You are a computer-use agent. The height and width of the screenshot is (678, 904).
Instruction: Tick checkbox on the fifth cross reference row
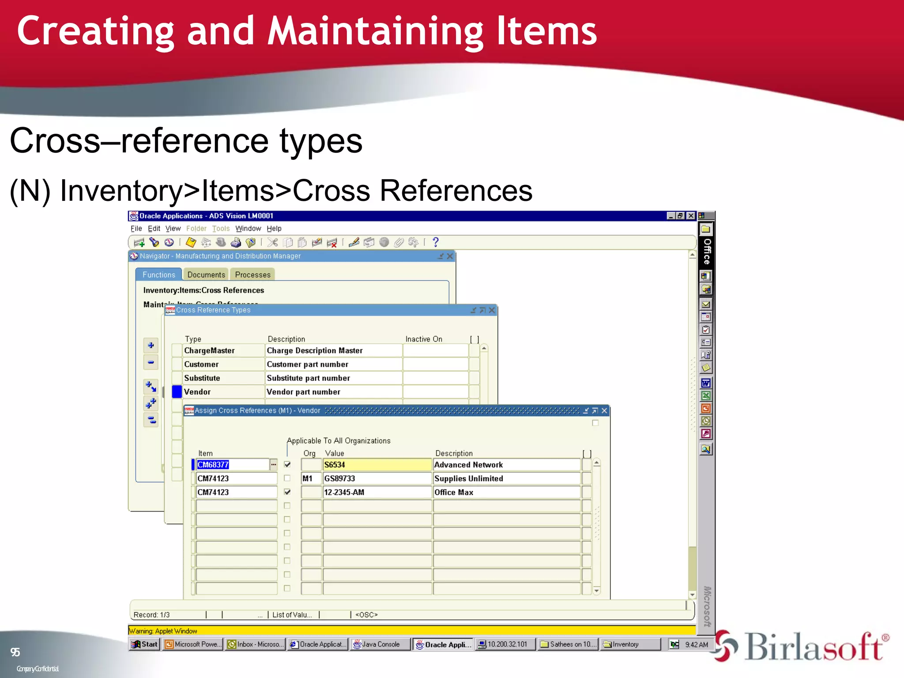click(x=287, y=519)
